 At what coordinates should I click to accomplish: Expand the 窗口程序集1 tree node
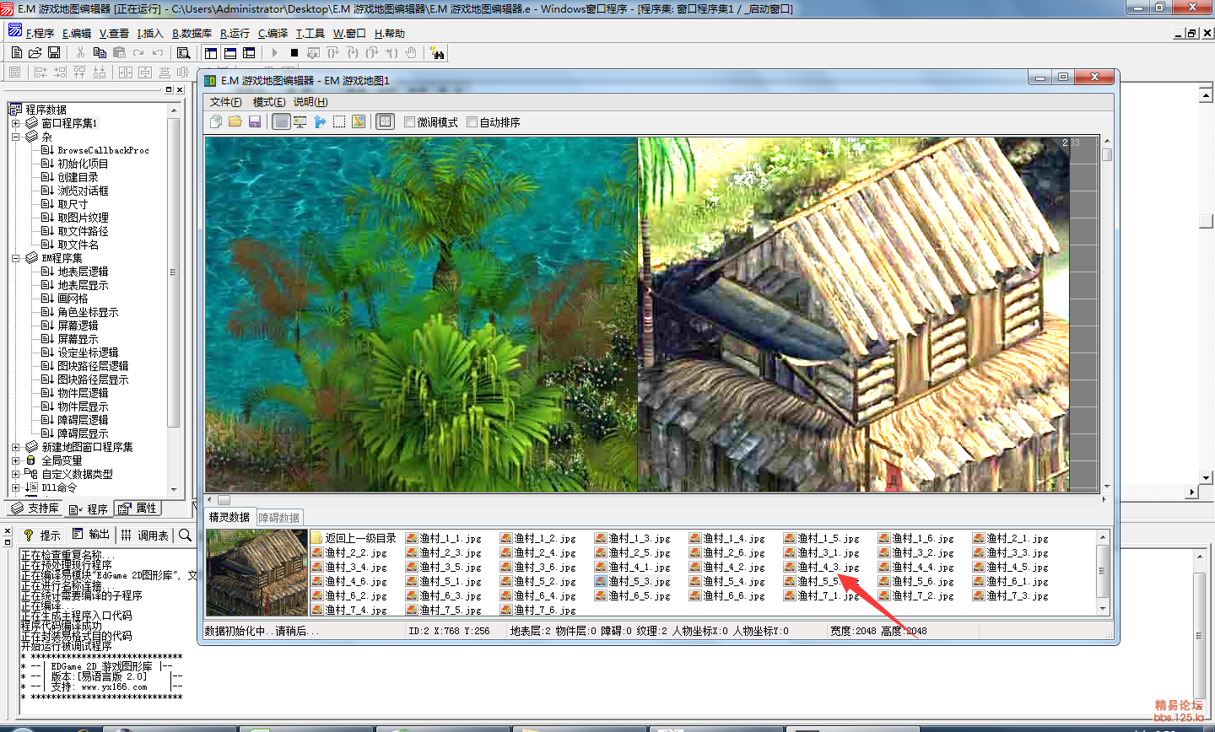15,123
